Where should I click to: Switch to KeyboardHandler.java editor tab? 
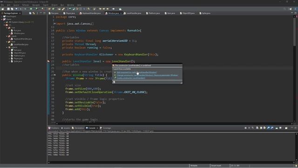click(x=90, y=13)
